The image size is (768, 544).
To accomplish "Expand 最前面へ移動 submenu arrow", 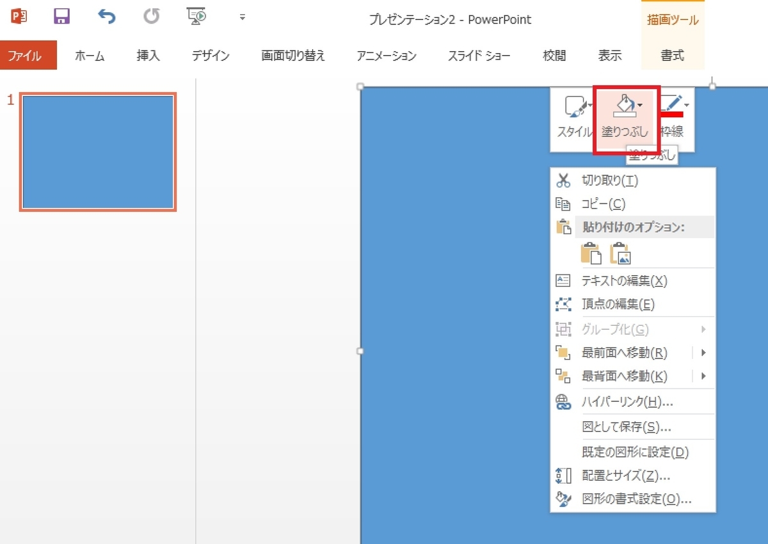I will pyautogui.click(x=703, y=353).
